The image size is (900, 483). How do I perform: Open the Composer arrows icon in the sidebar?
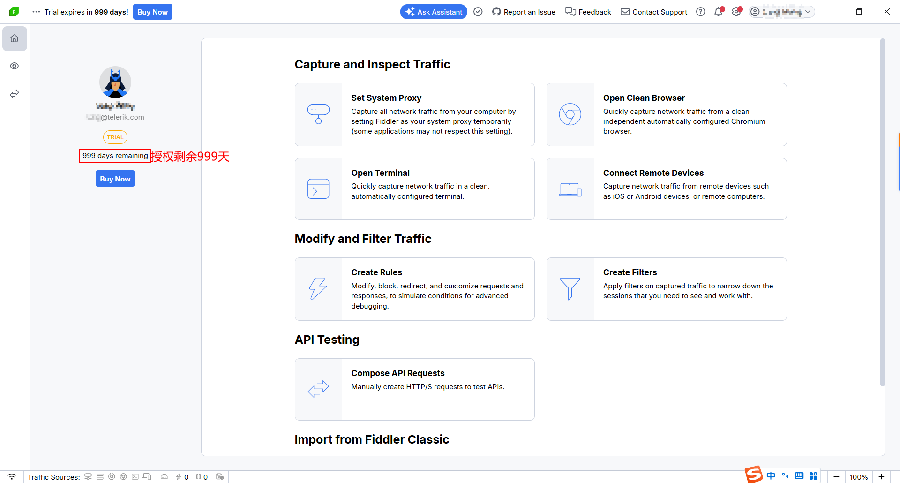[x=15, y=94]
